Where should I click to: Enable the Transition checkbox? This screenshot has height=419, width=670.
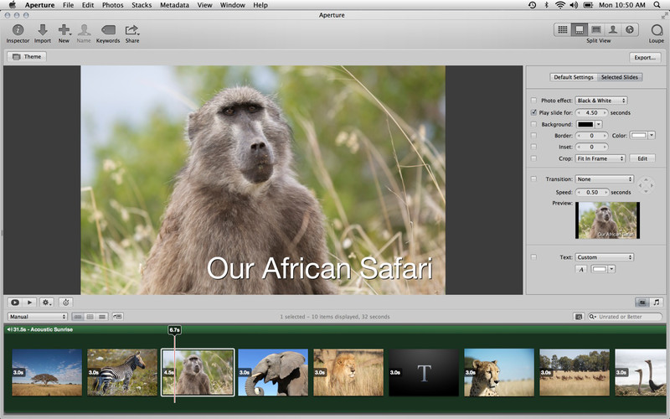(534, 179)
